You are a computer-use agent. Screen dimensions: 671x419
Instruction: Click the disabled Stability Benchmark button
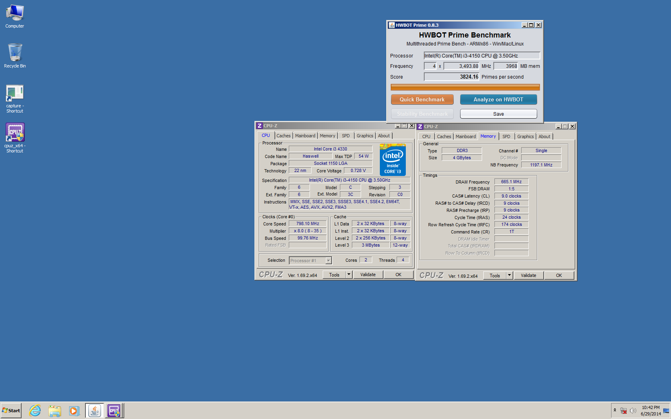[x=422, y=114]
